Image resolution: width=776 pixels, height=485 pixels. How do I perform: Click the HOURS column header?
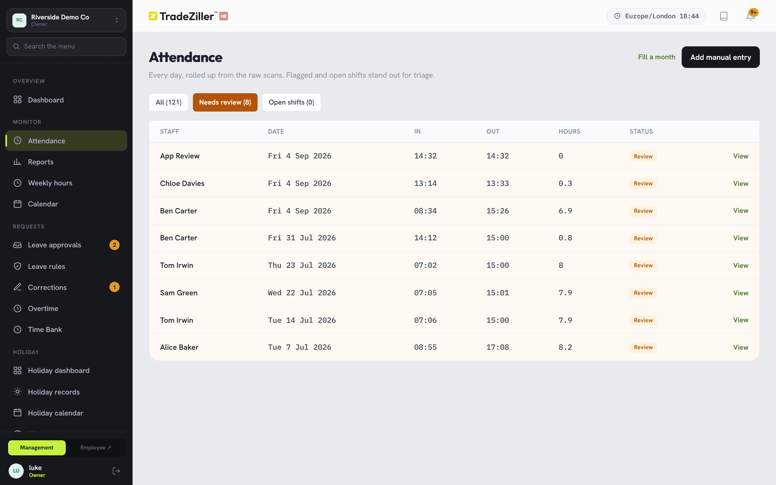tap(569, 131)
